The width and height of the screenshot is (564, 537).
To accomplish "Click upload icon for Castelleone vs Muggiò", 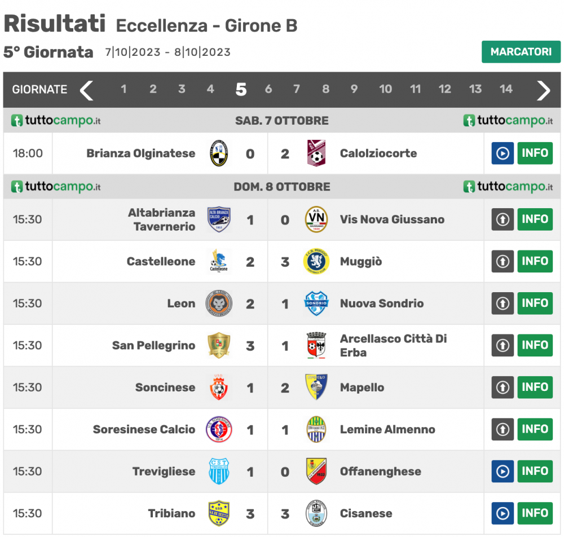I will coord(503,261).
